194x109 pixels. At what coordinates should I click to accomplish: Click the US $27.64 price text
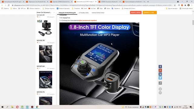(41, 66)
